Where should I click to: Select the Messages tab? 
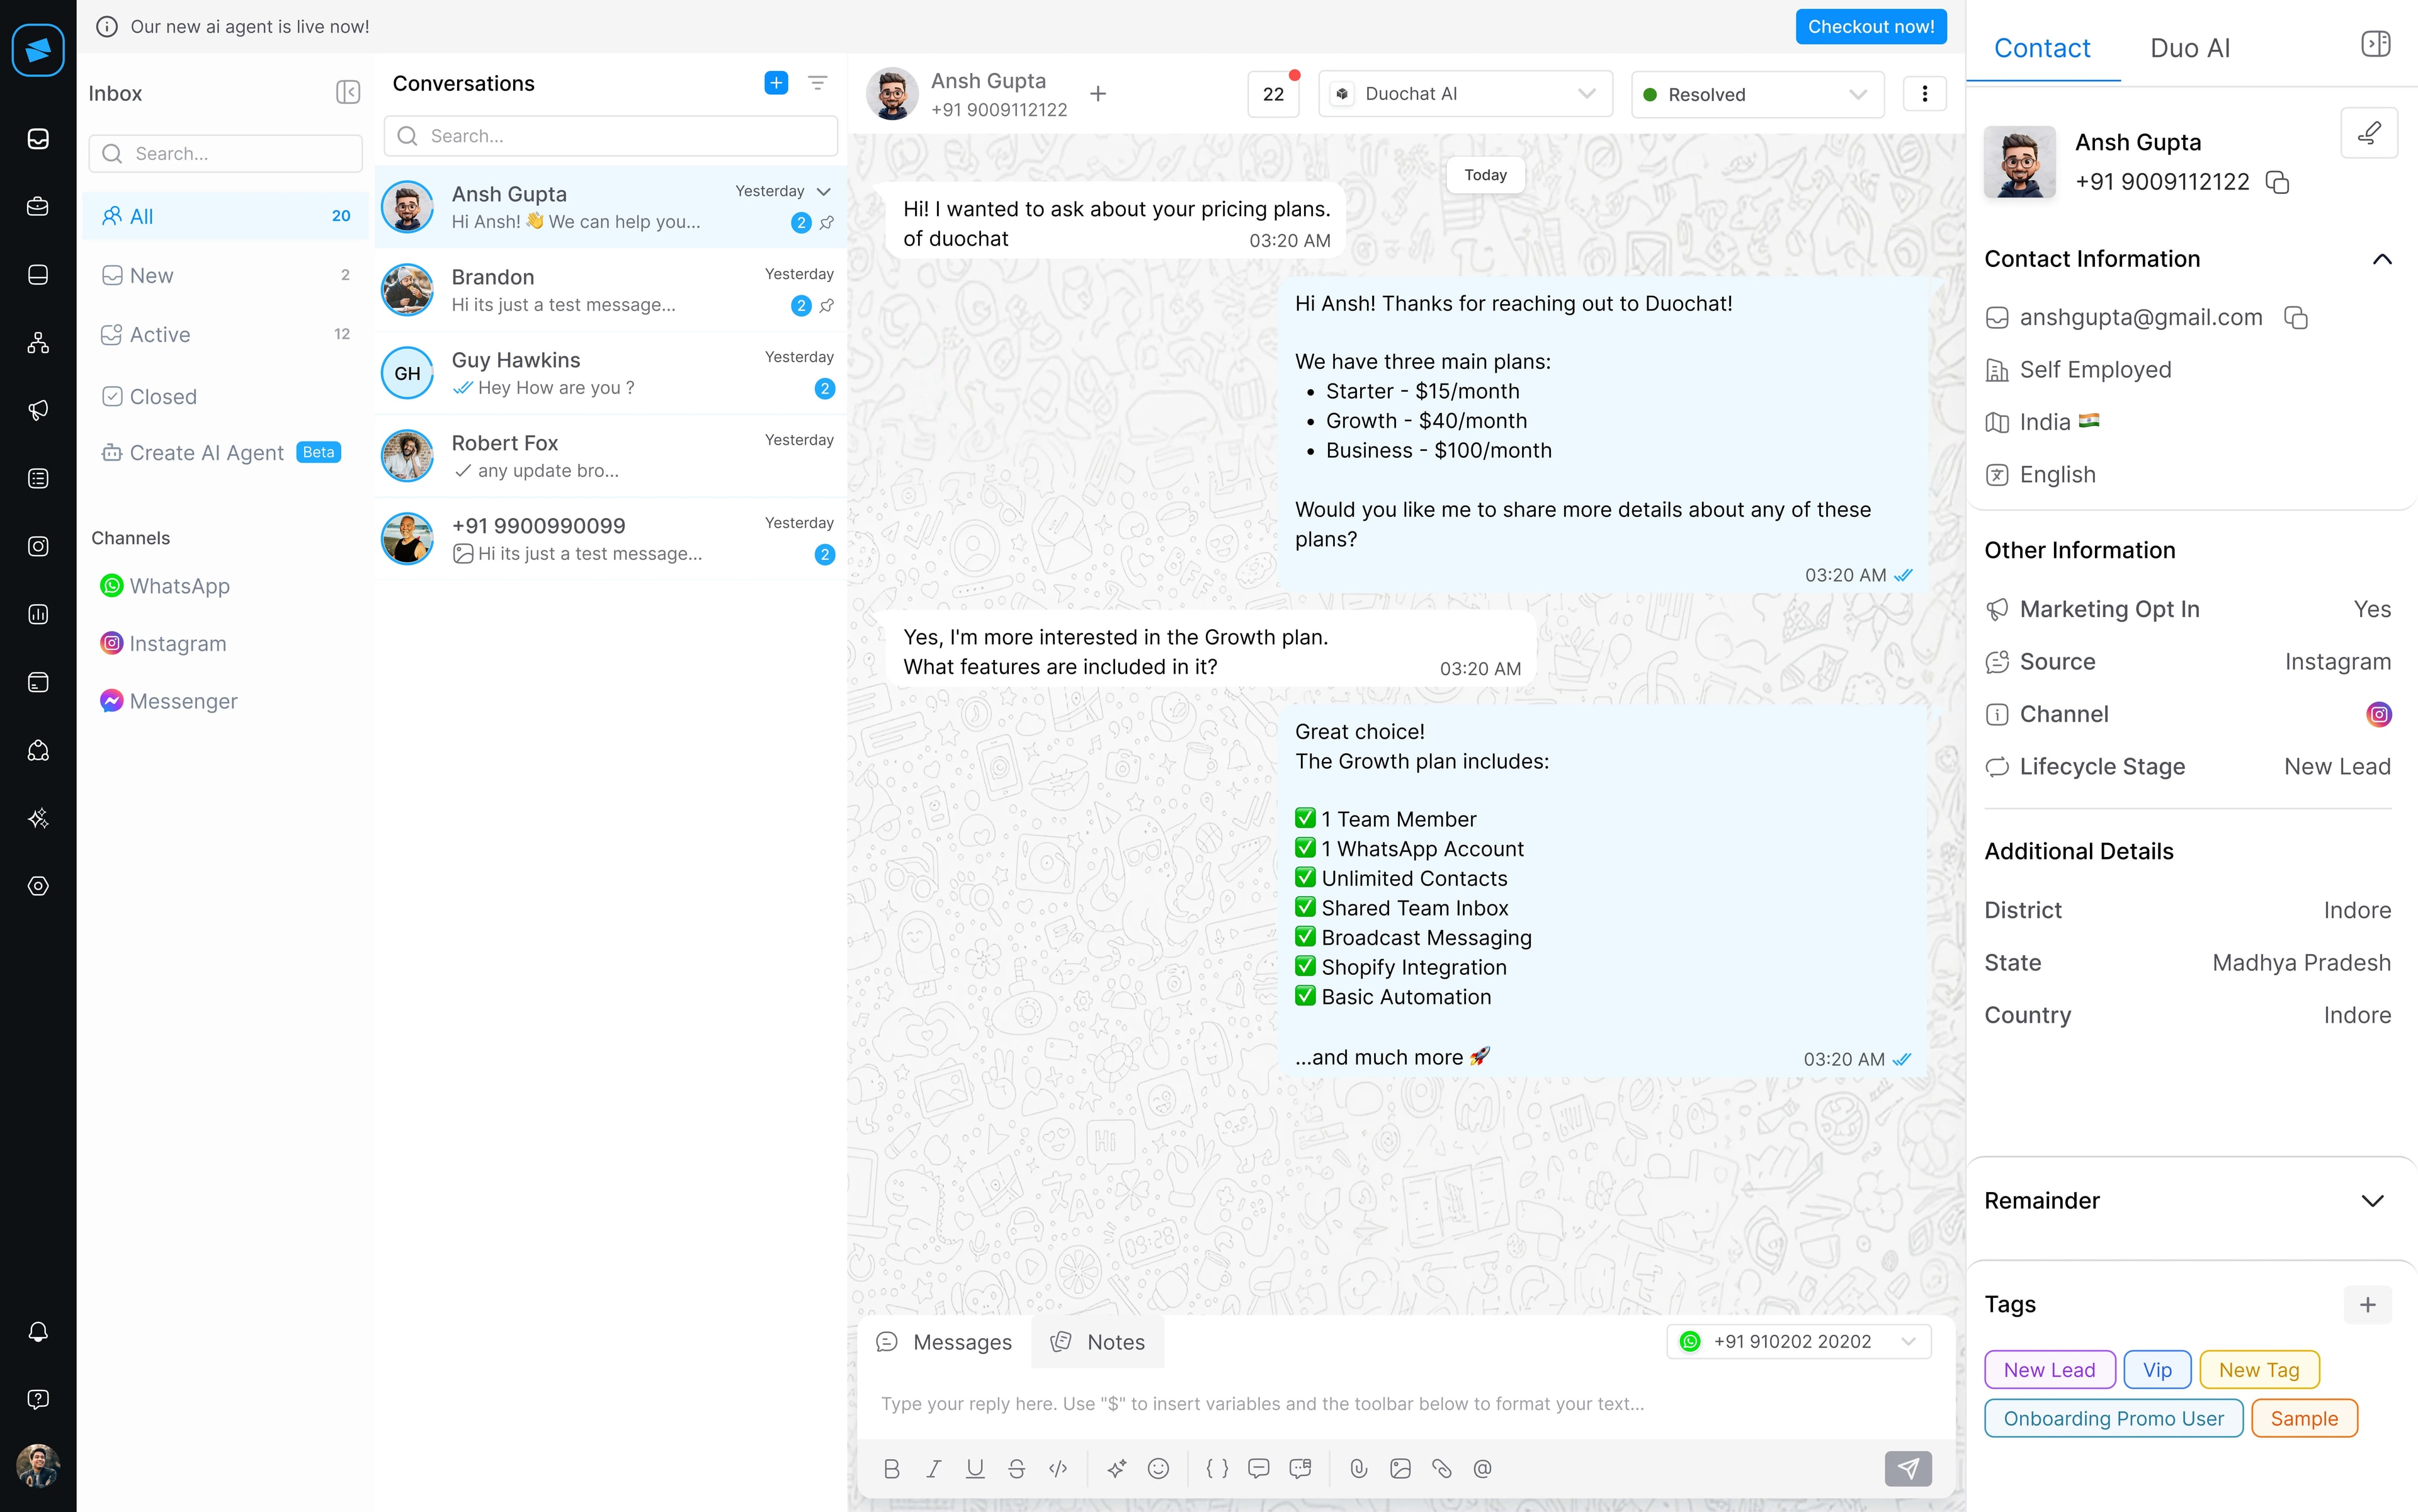944,1342
